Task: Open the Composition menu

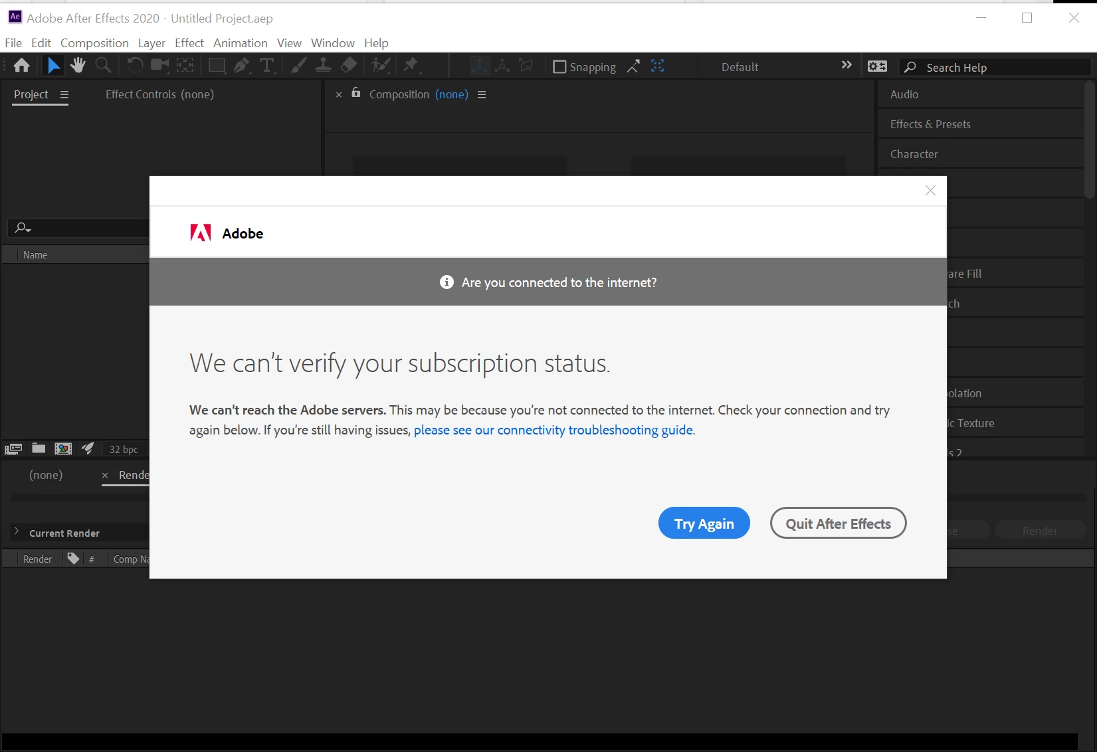Action: tap(94, 43)
